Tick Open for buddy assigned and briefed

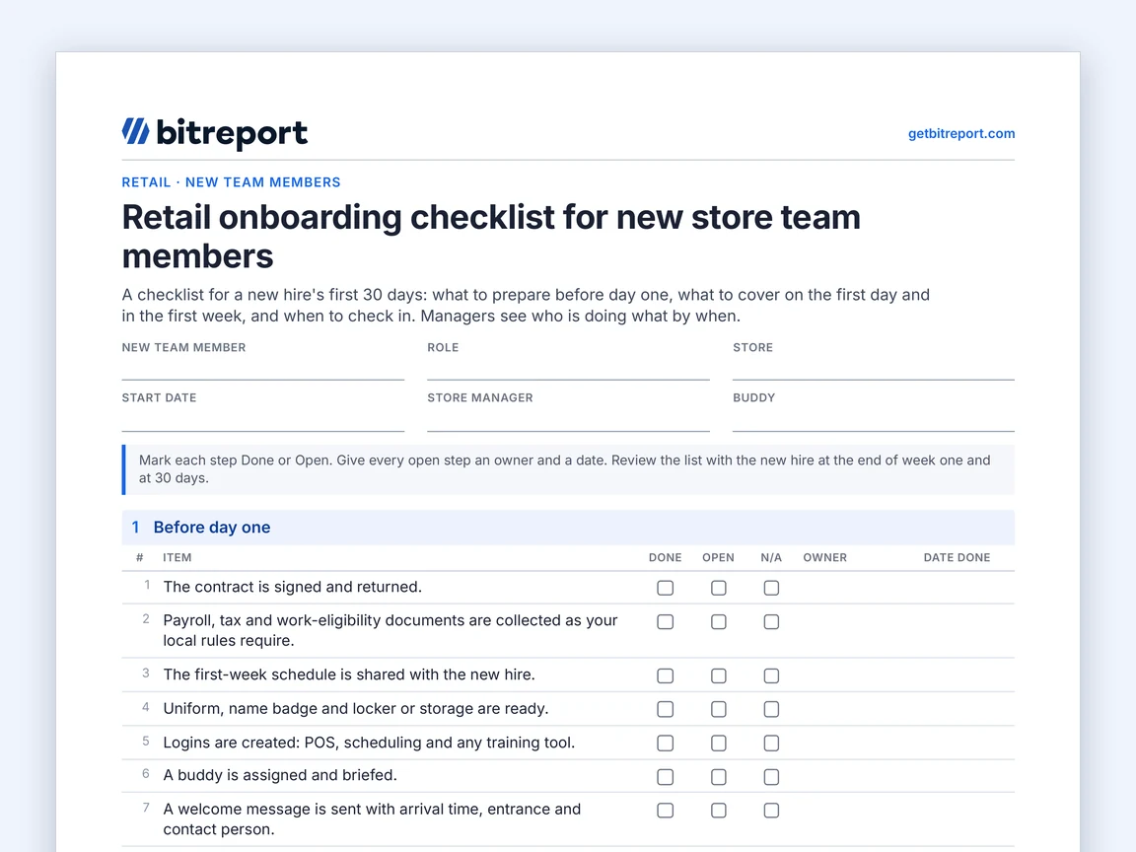(x=718, y=777)
